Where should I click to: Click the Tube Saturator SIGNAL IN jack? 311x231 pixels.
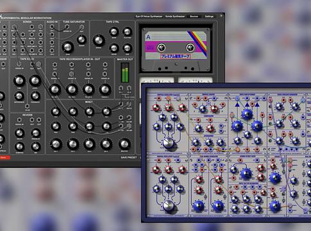tap(67, 27)
